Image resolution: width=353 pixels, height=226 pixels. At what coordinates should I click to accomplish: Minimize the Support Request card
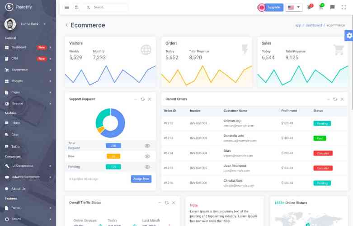pos(136,99)
